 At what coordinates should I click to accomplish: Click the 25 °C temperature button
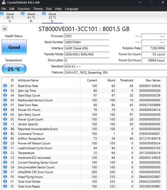[x=14, y=69]
